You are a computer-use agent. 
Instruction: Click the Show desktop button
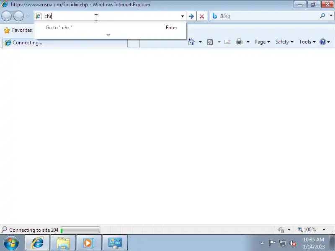(x=332, y=243)
